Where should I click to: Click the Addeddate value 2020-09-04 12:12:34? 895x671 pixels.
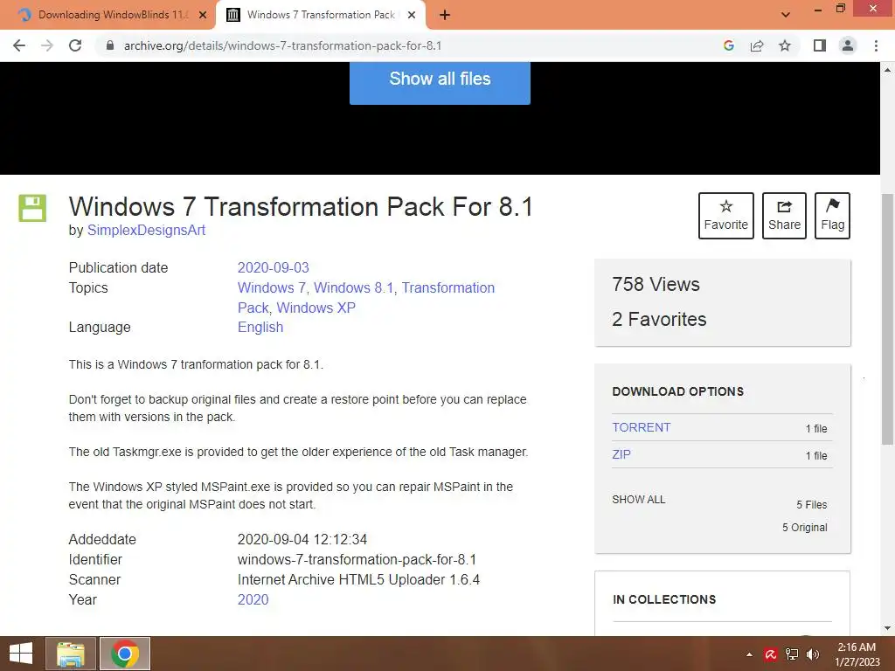302,539
